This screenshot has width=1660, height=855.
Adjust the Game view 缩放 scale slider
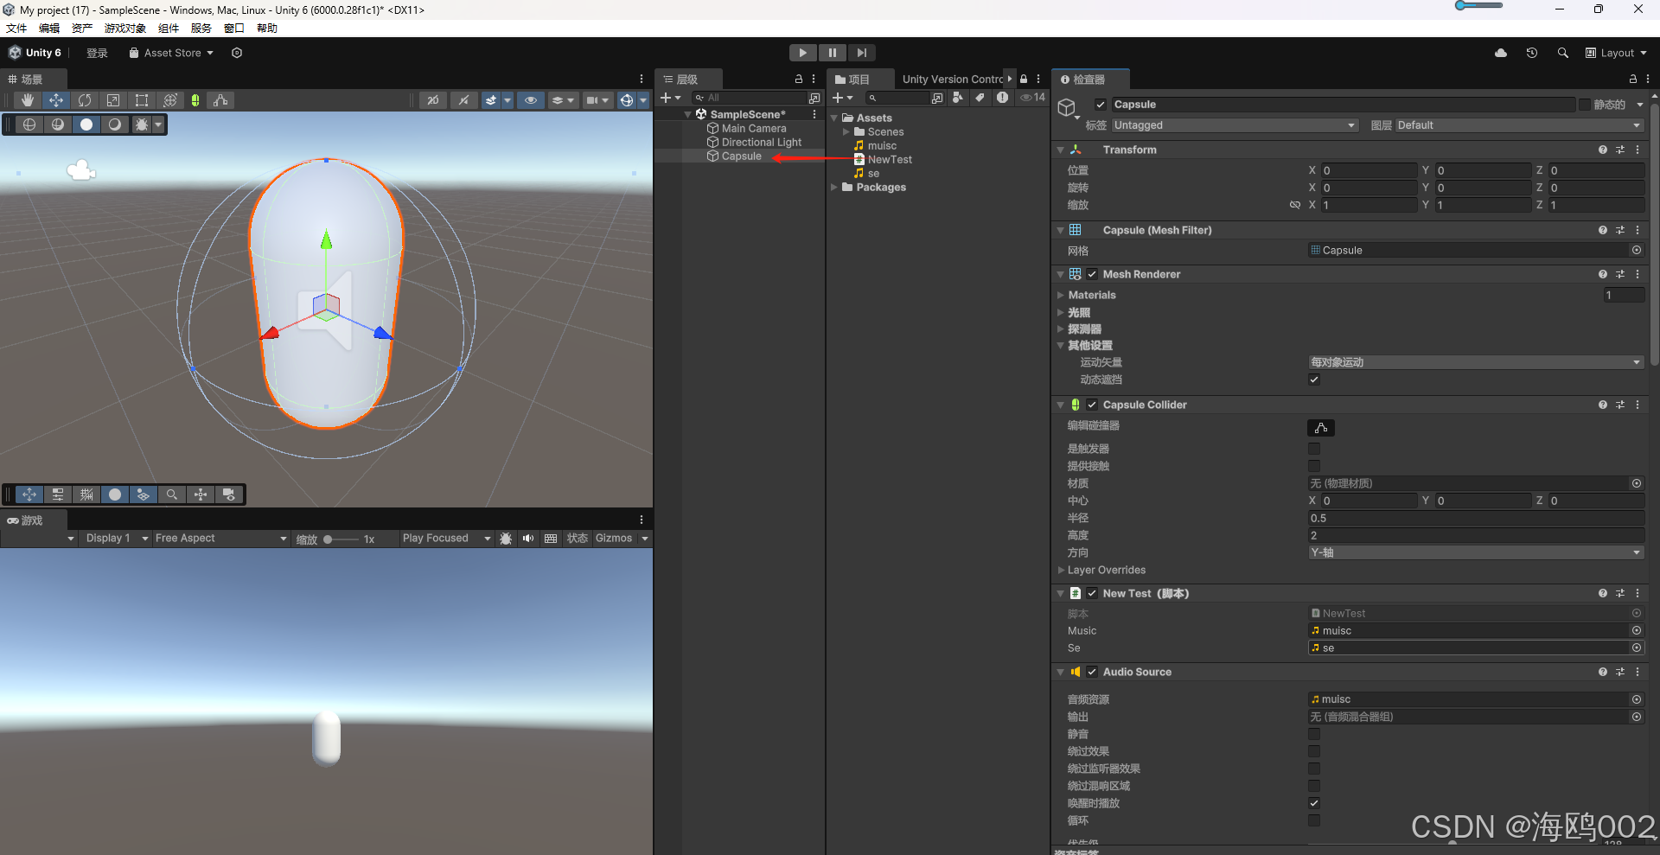(x=341, y=539)
